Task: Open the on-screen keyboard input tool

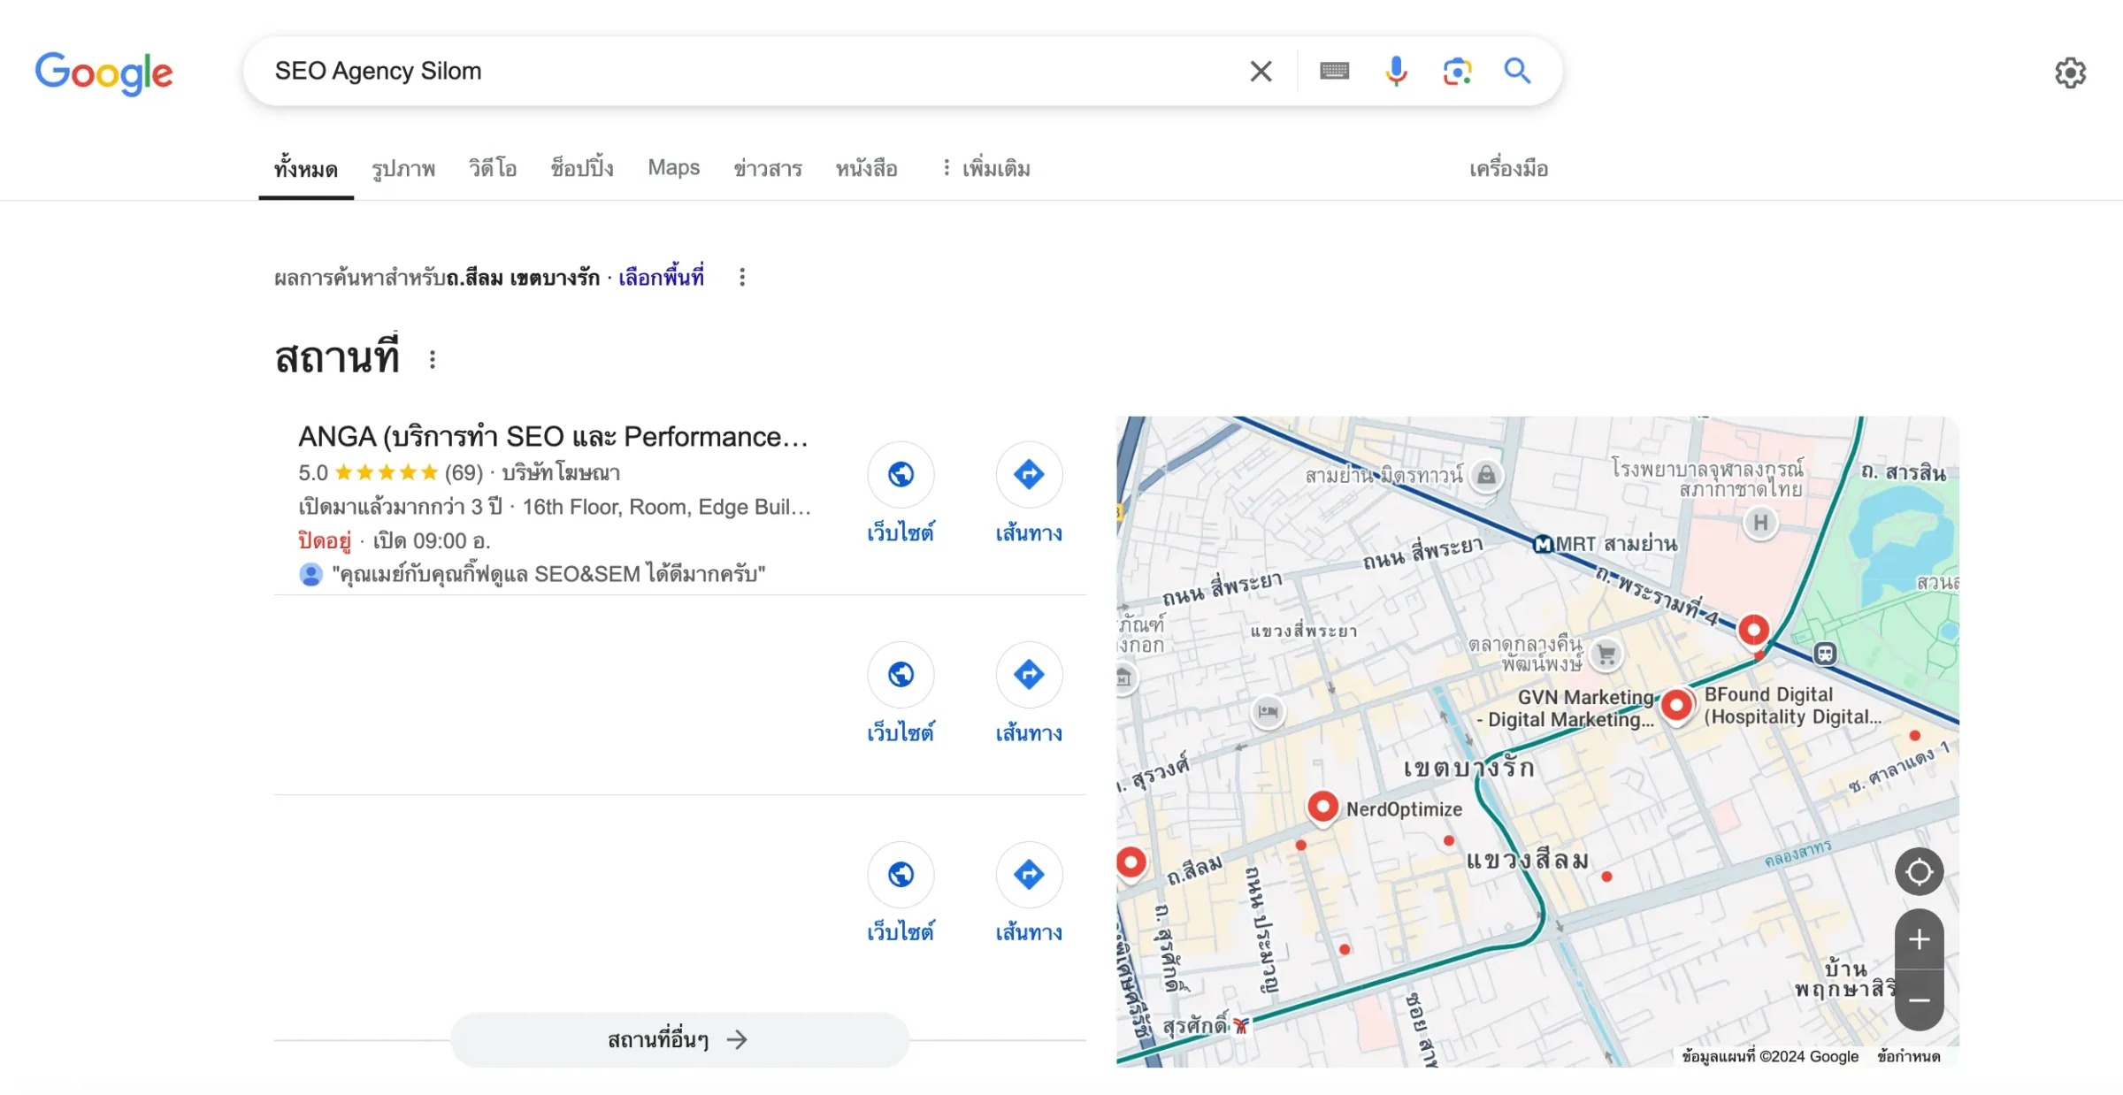Action: point(1334,71)
